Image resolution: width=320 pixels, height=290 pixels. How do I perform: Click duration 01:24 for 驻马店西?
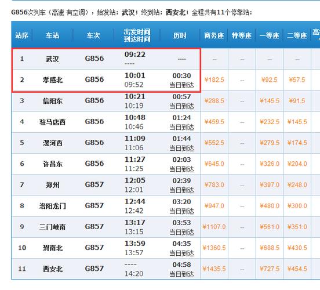[181, 118]
